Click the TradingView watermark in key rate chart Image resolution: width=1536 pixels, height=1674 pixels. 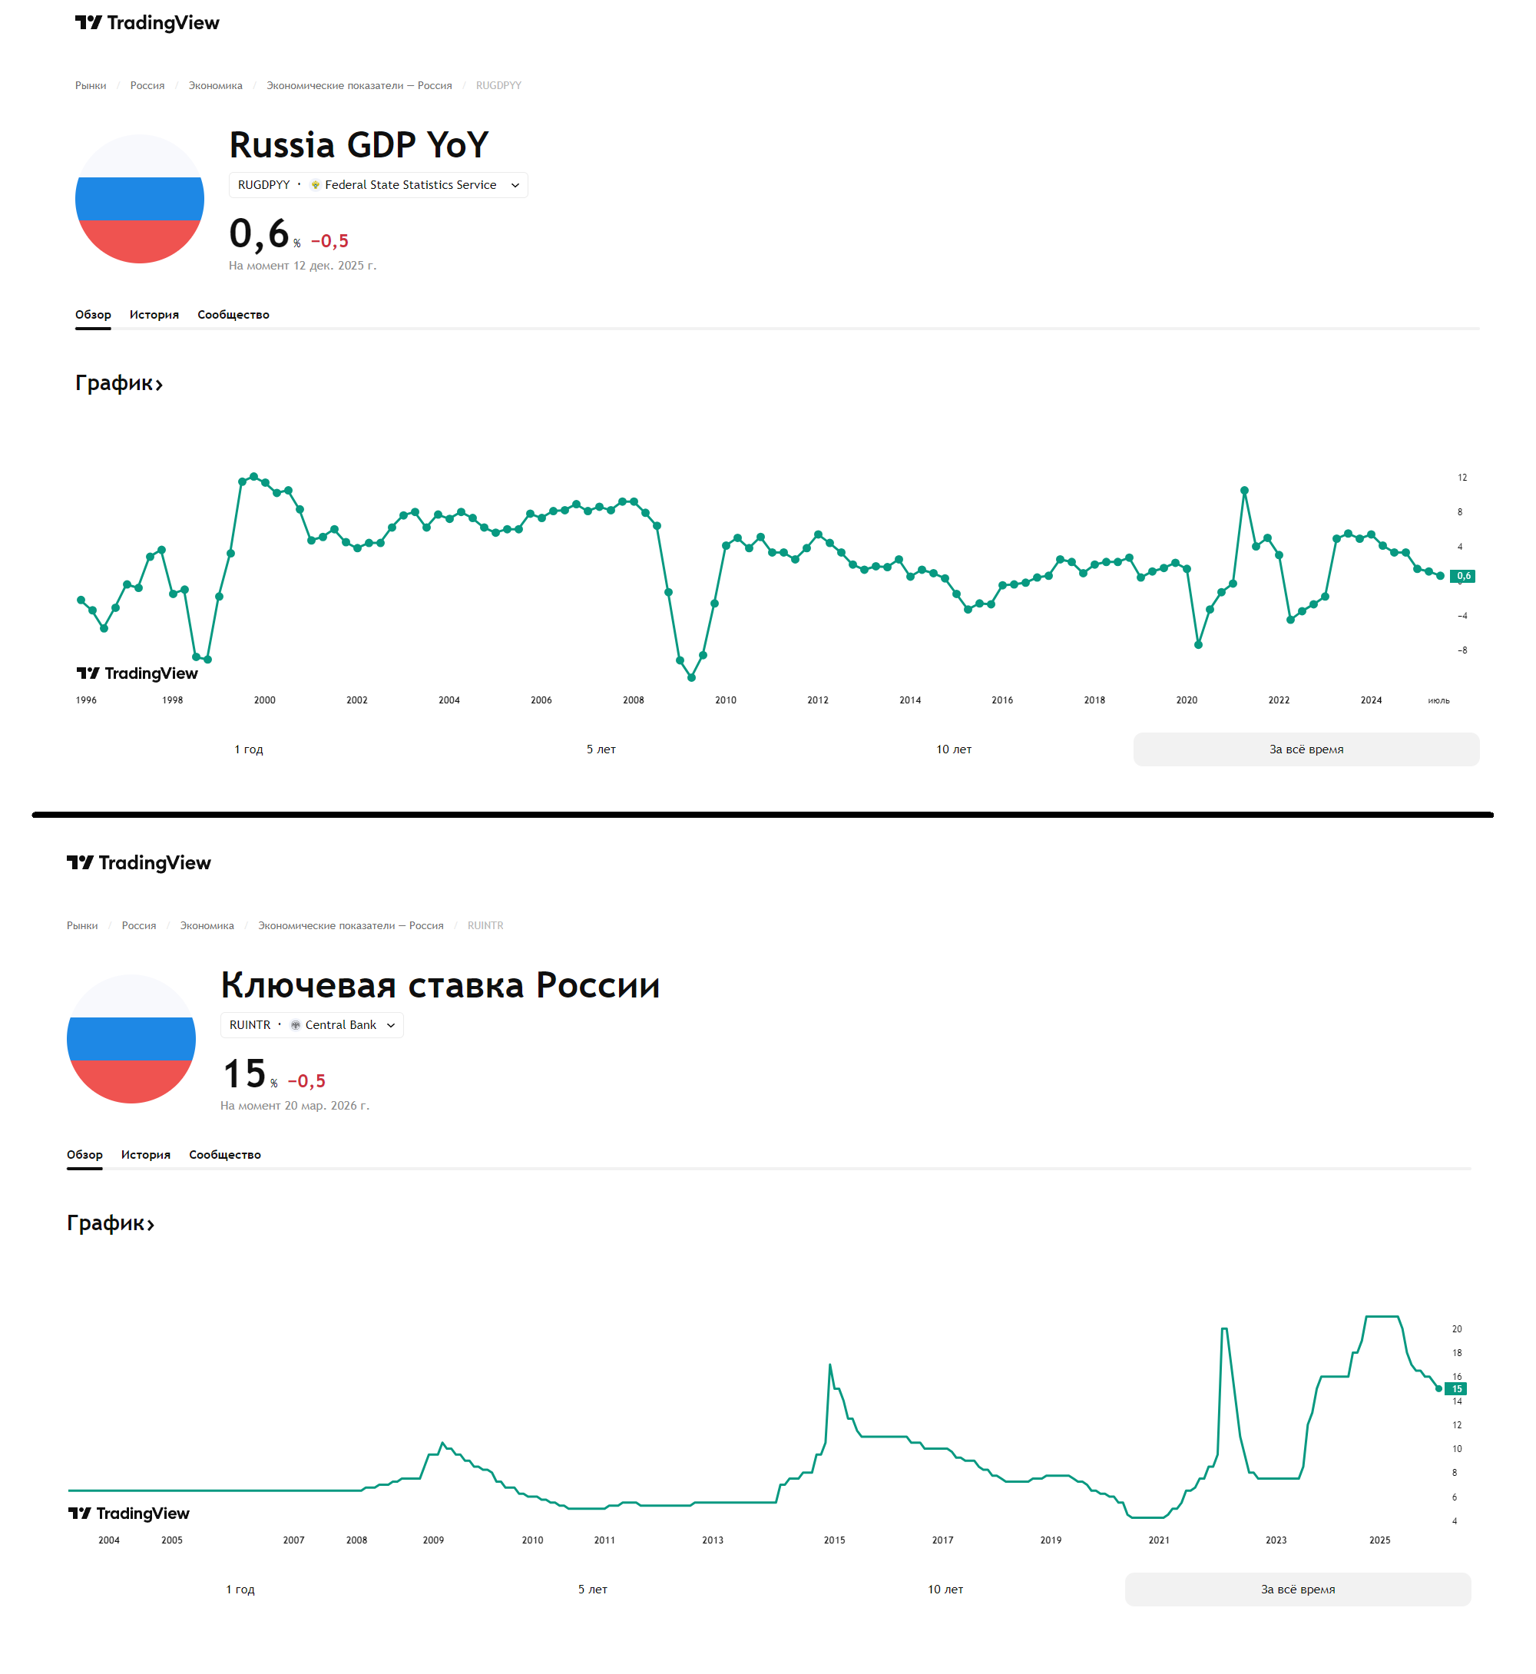[x=129, y=1514]
